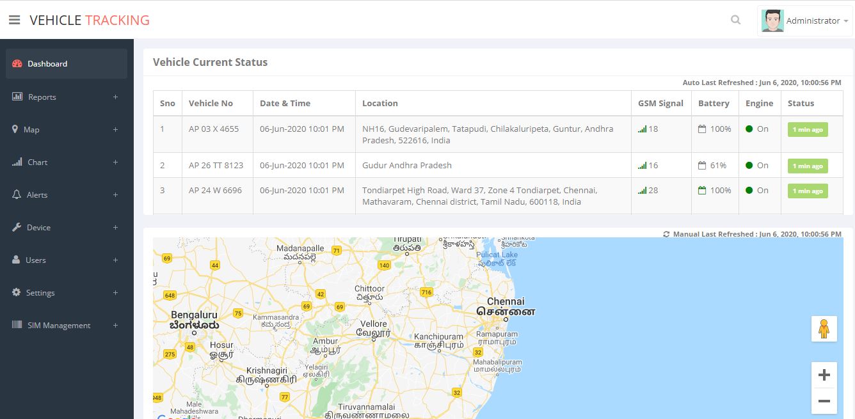Screen dimensions: 855x419
Task: Click the Device wrench icon
Action: pos(17,227)
